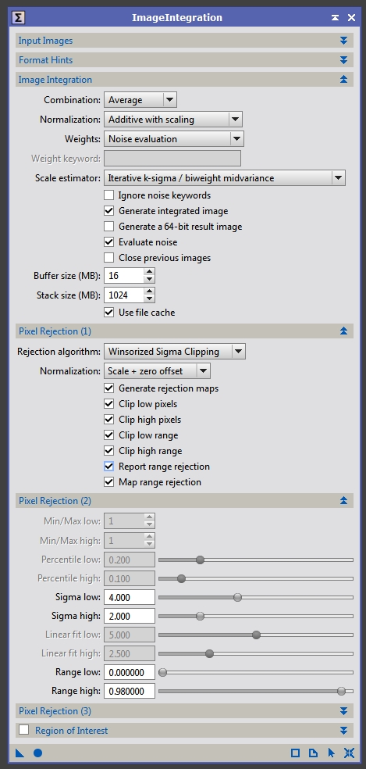Shade the window using title bar icon

point(335,18)
